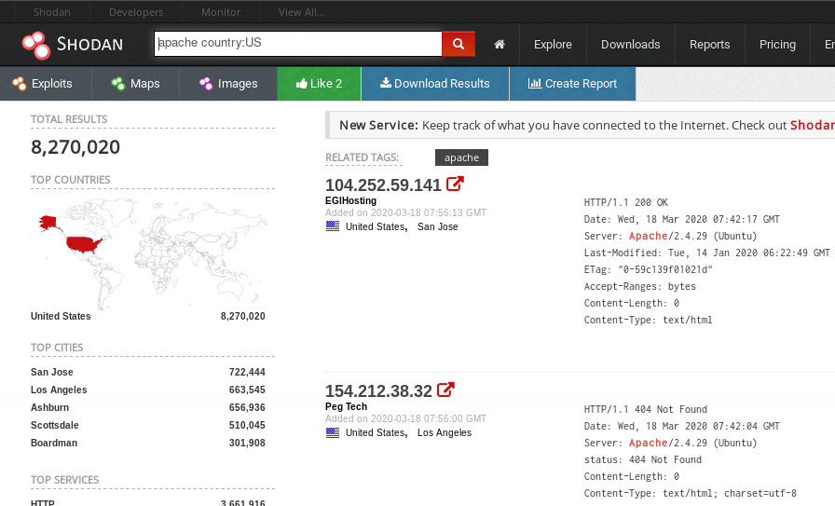Click the Scottsdale count 510,045
This screenshot has width=835, height=506.
pos(247,425)
